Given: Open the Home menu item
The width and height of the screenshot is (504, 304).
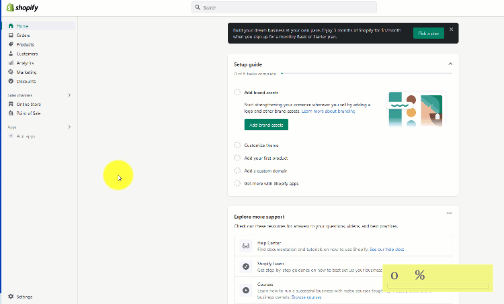Looking at the screenshot, I should point(38,26).
